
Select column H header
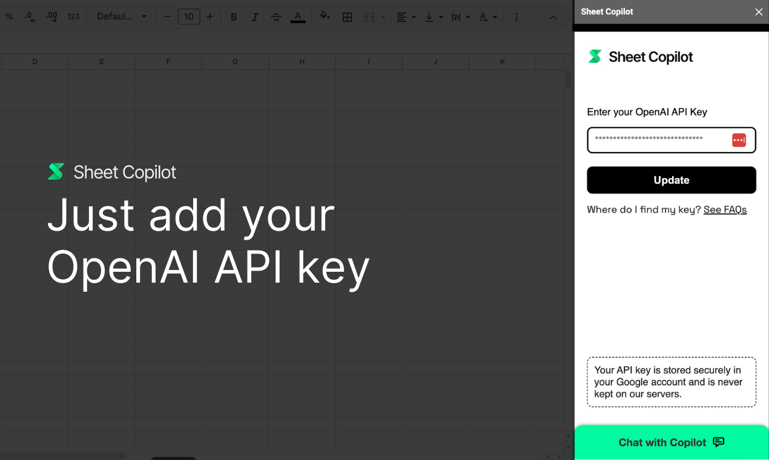click(x=302, y=62)
